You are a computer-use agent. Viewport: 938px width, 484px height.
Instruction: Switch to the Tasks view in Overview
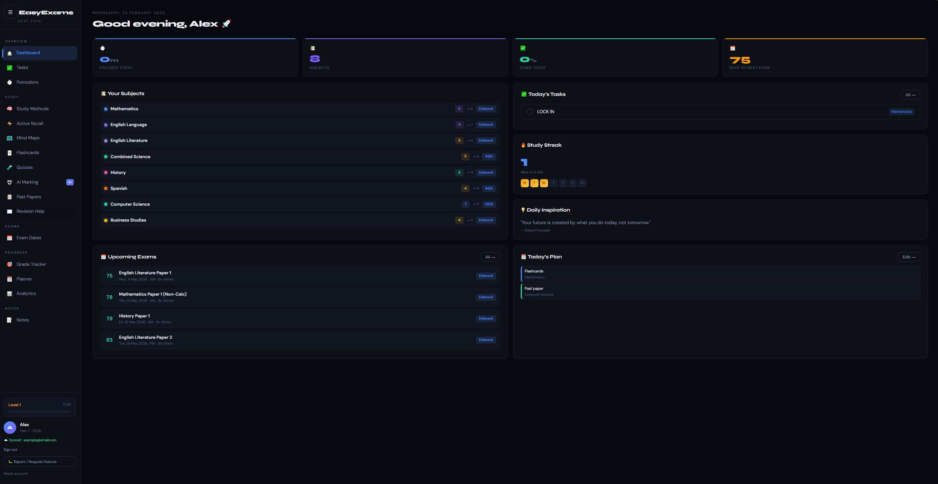pos(22,67)
